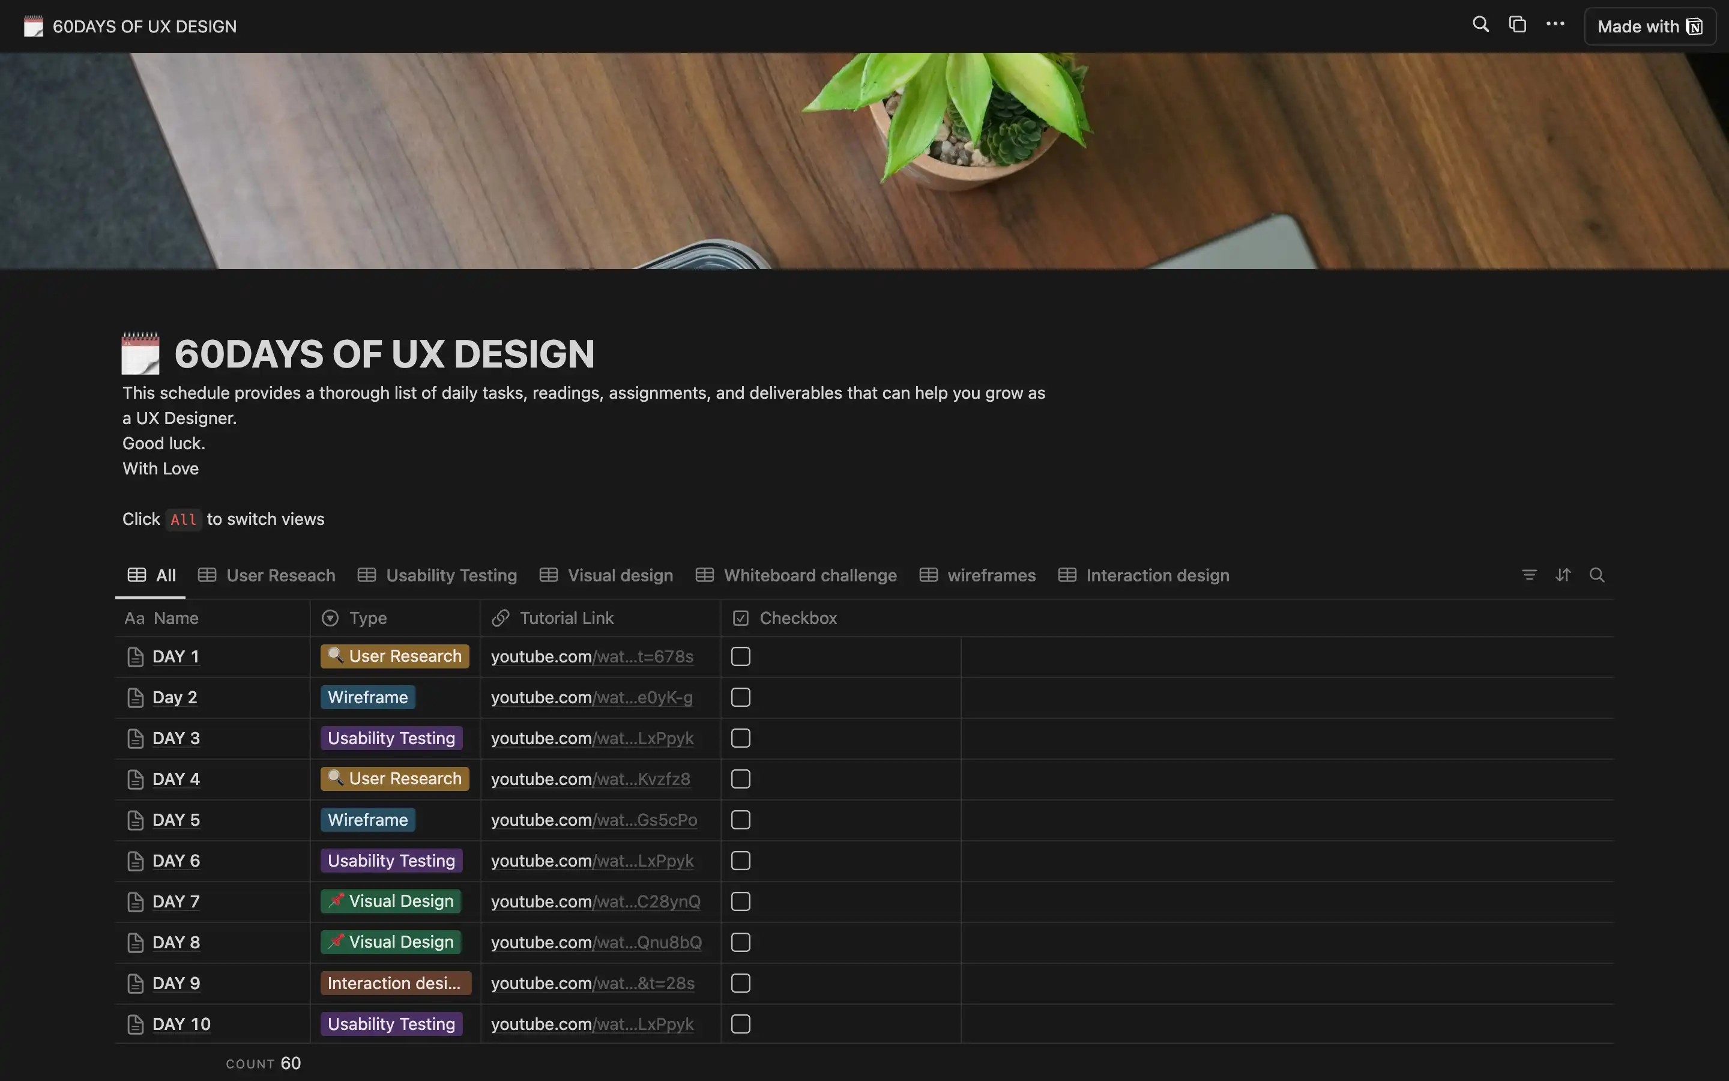Open the youtube link ending t=678s
This screenshot has height=1081, width=1729.
click(593, 656)
